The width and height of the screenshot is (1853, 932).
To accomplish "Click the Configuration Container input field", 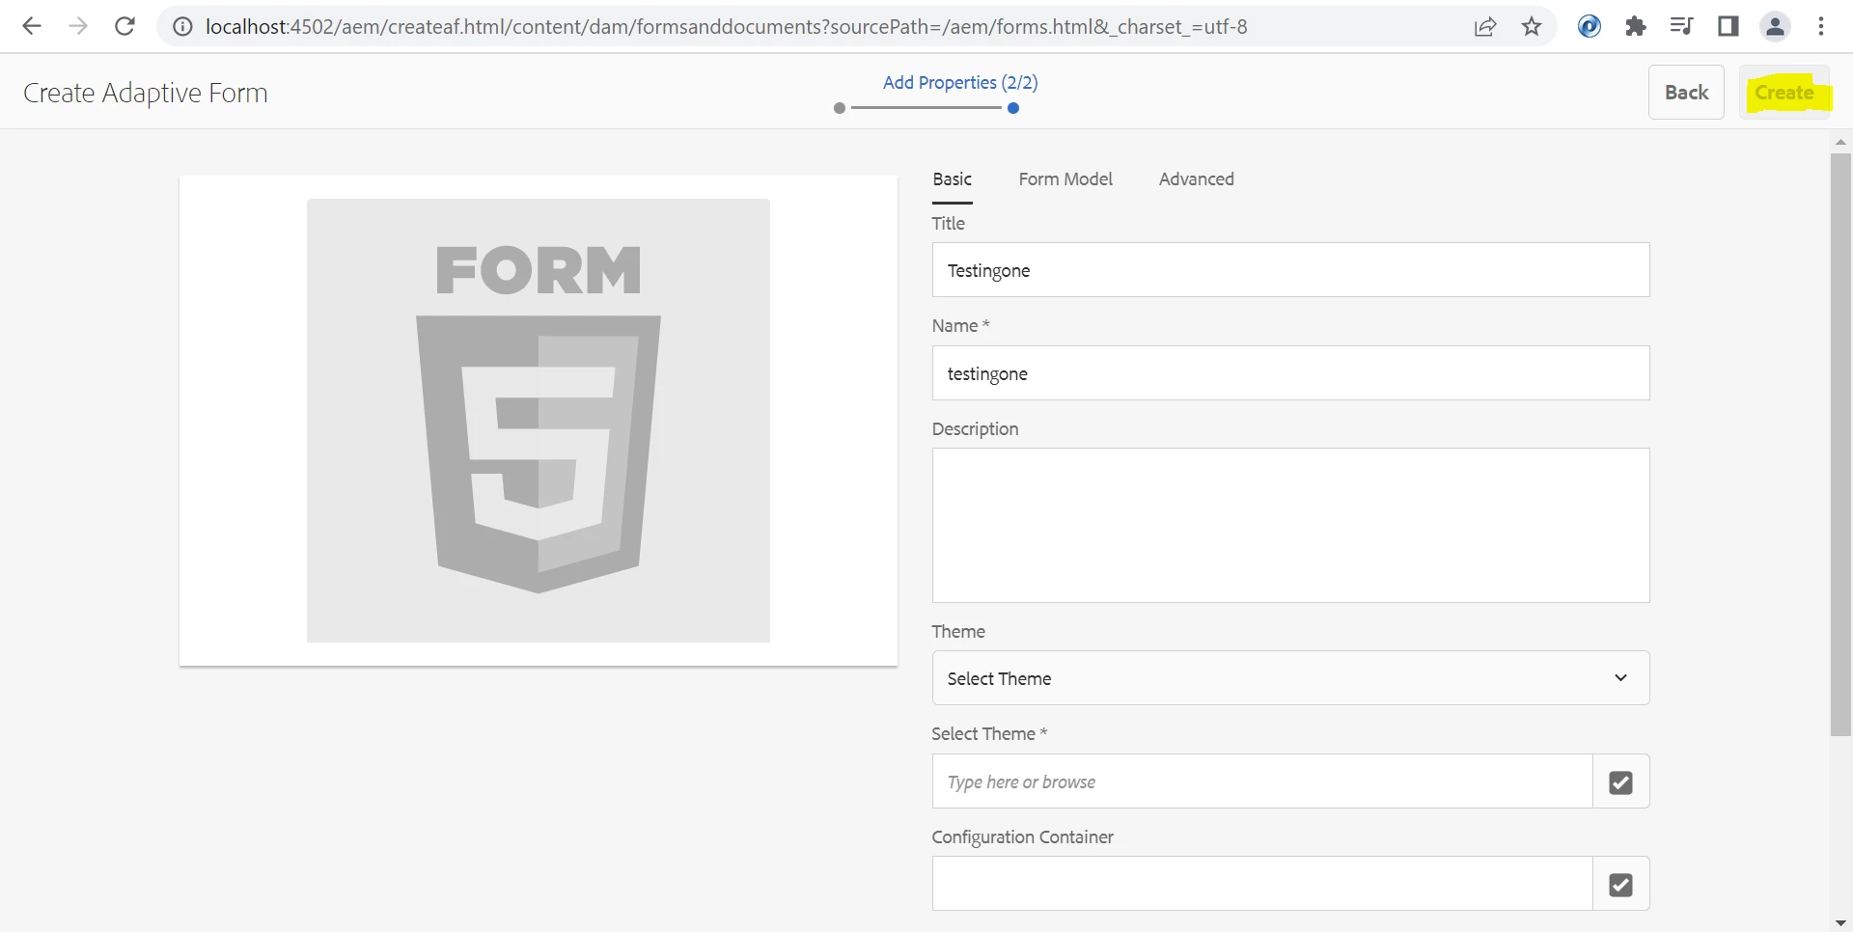I will (1262, 884).
